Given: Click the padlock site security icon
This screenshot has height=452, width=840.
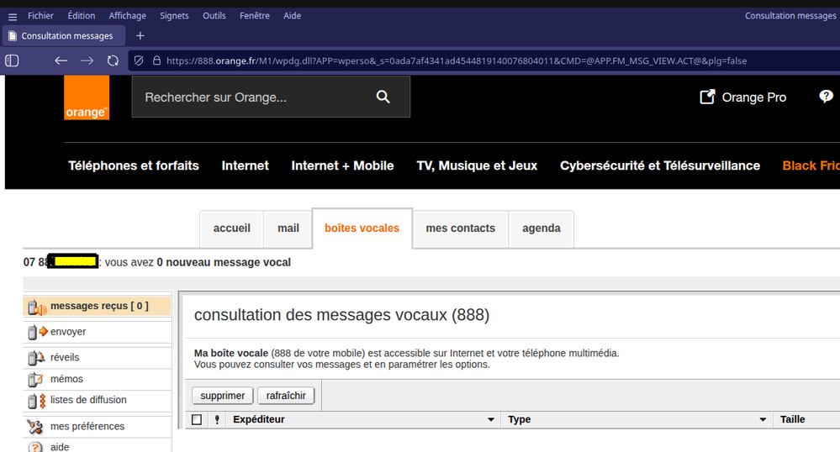Looking at the screenshot, I should pos(156,60).
